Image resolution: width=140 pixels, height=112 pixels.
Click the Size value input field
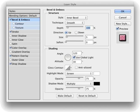[89, 37]
